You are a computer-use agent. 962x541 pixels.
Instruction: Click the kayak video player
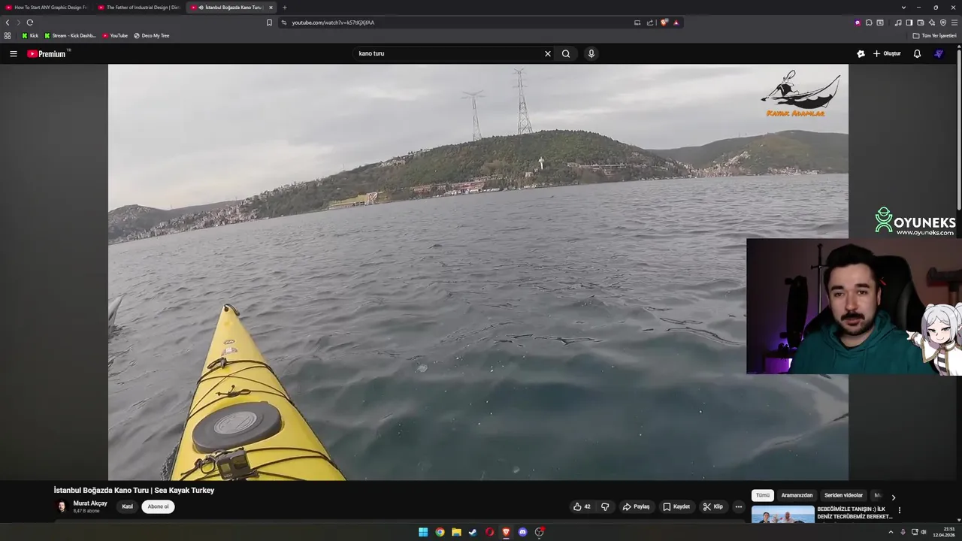tap(478, 272)
